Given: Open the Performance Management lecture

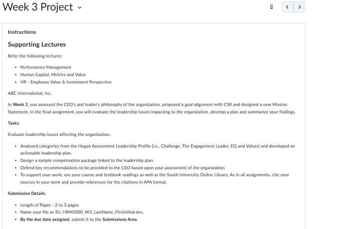Looking at the screenshot, I should pos(45,67).
